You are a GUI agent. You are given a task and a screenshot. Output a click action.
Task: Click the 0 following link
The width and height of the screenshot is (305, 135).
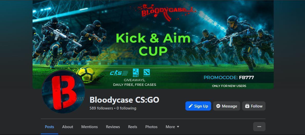(126, 108)
